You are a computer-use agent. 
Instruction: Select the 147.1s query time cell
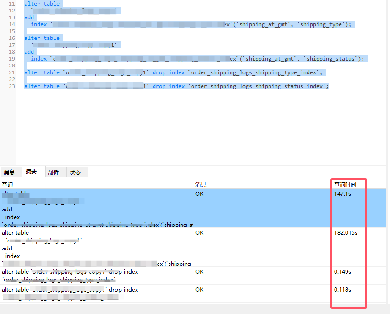click(342, 194)
